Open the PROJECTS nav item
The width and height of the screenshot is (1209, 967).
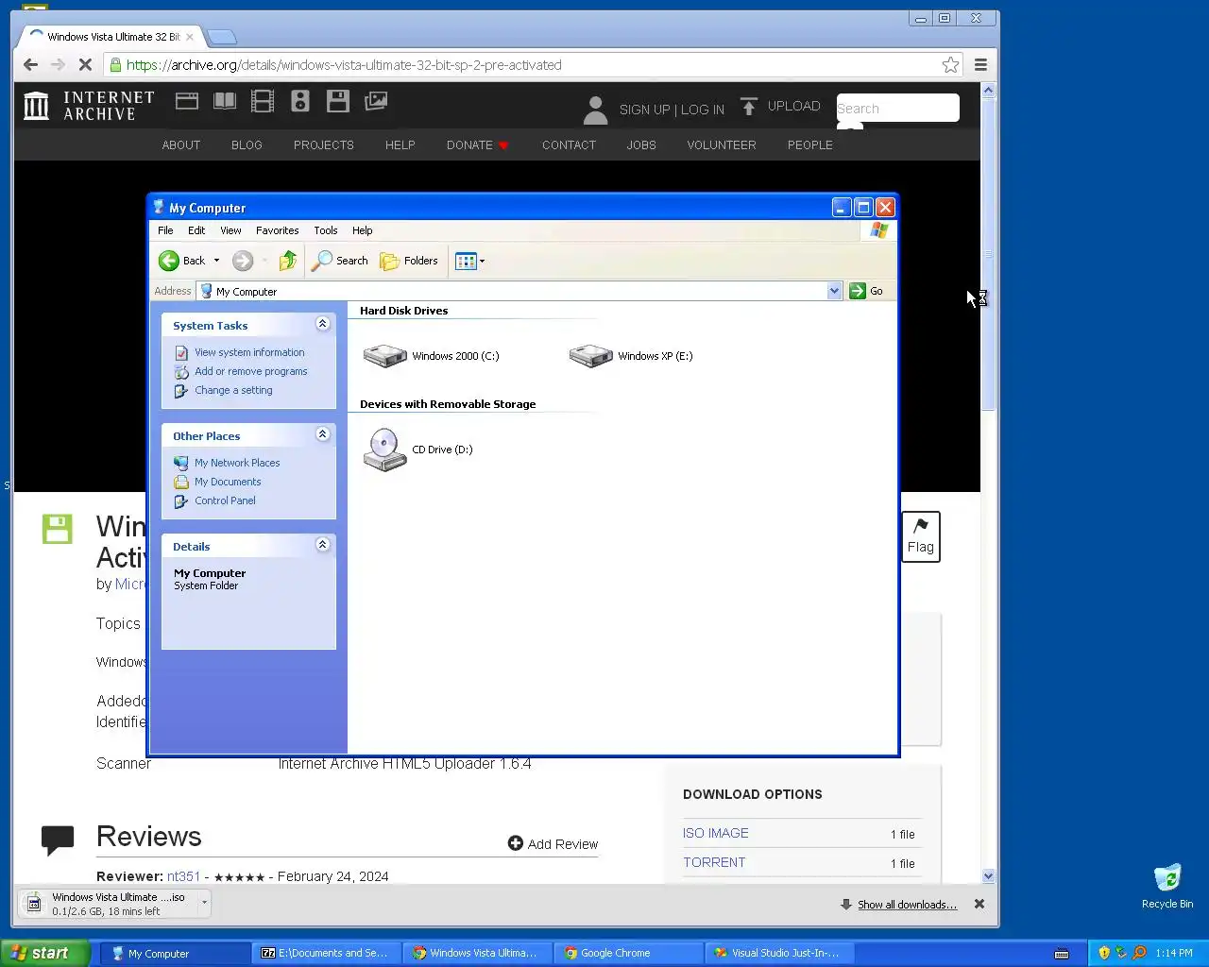pos(324,144)
